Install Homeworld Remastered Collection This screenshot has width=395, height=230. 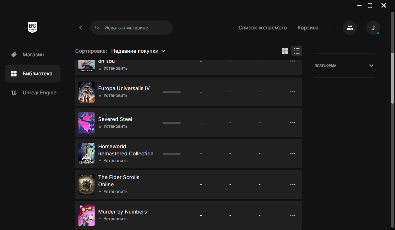pos(113,161)
